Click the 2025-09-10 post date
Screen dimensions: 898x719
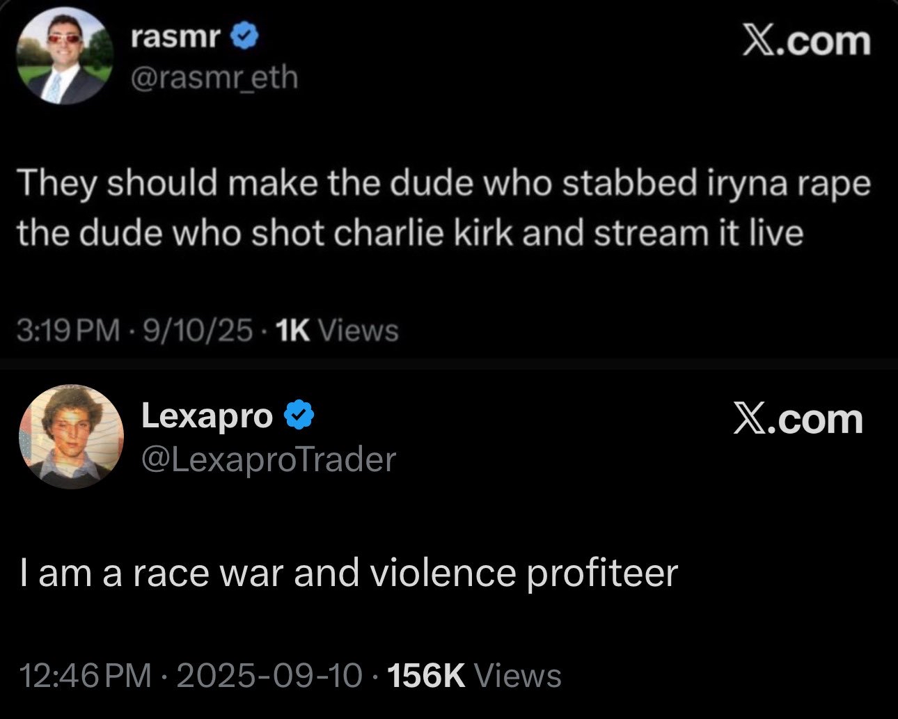pyautogui.click(x=270, y=676)
